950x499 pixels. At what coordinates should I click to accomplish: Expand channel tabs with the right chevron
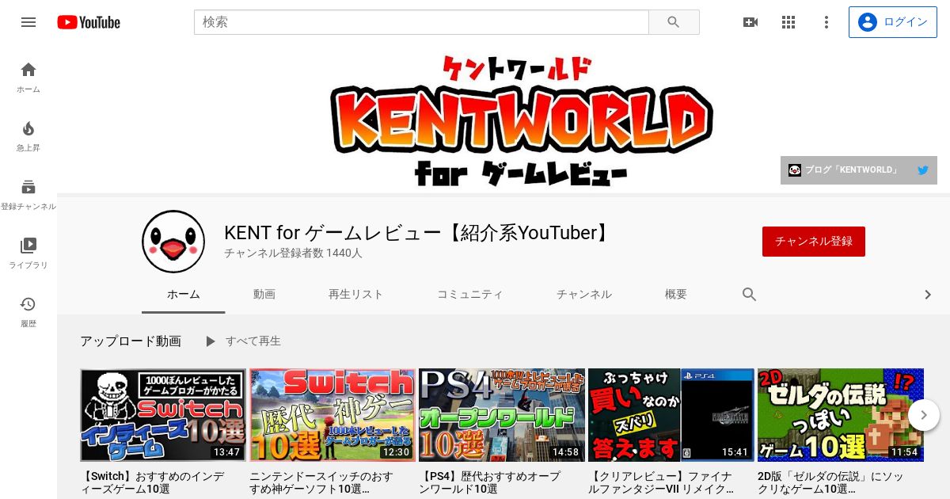click(928, 295)
